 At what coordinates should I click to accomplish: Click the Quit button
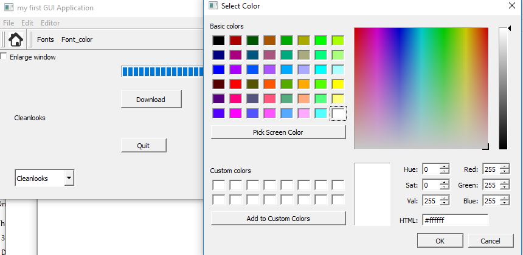(x=144, y=146)
